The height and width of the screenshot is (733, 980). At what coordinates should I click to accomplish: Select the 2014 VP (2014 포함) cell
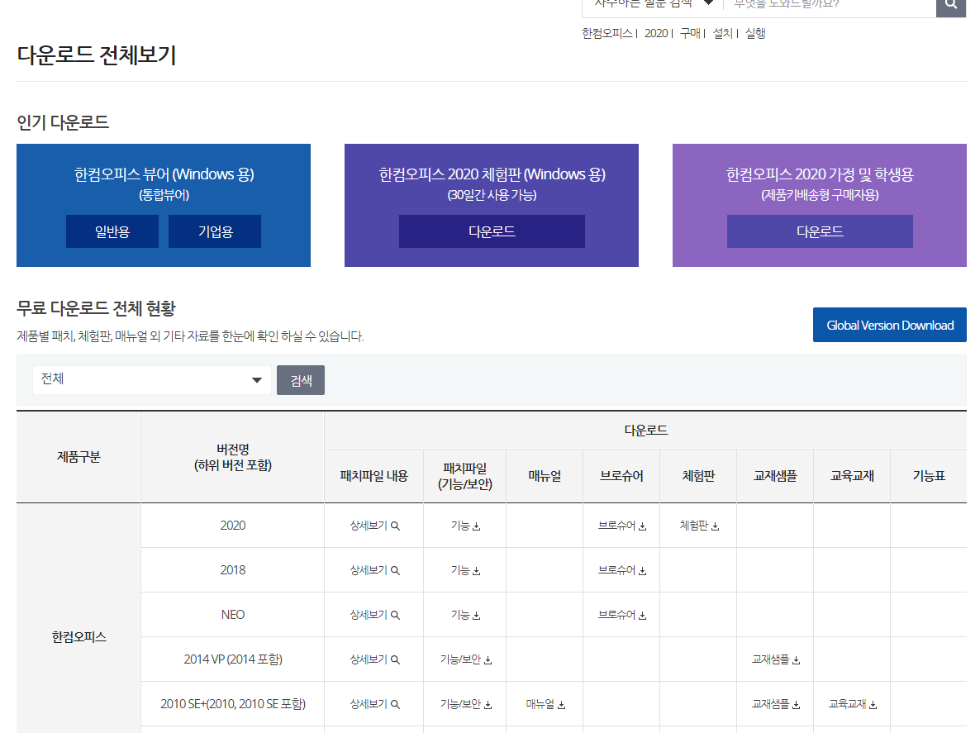(232, 659)
